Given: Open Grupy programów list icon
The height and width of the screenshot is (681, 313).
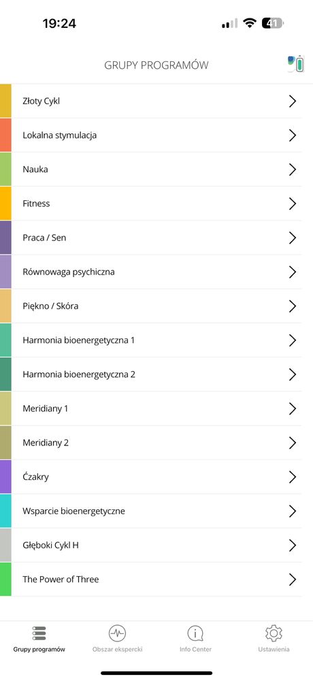Looking at the screenshot, I should 39,633.
